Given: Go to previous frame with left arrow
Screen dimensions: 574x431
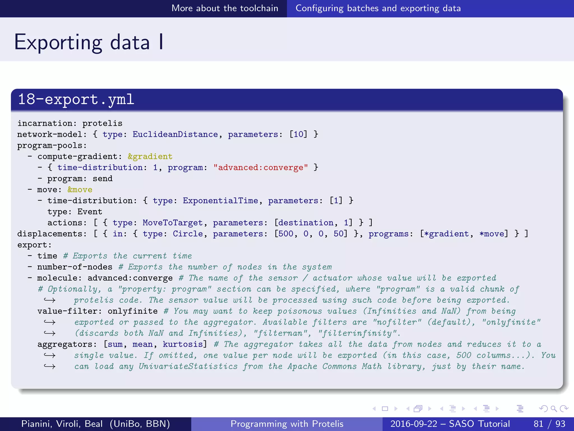Looking at the screenshot, I should 408,409.
